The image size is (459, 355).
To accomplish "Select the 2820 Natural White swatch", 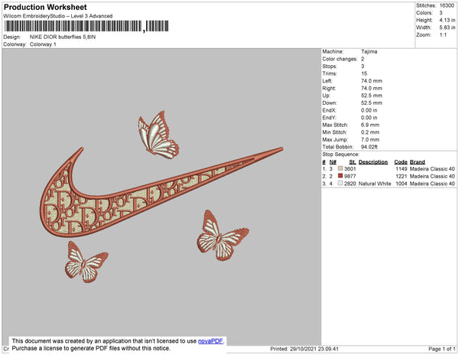I will coord(340,183).
